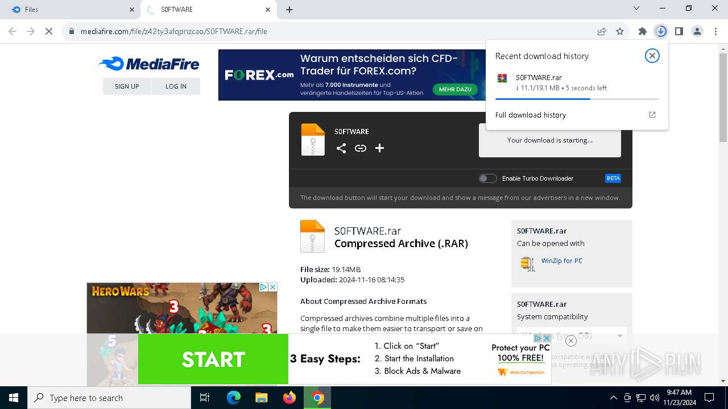Click the MEHR DAZU ad button
Viewport: 728px width, 409px height.
(455, 89)
